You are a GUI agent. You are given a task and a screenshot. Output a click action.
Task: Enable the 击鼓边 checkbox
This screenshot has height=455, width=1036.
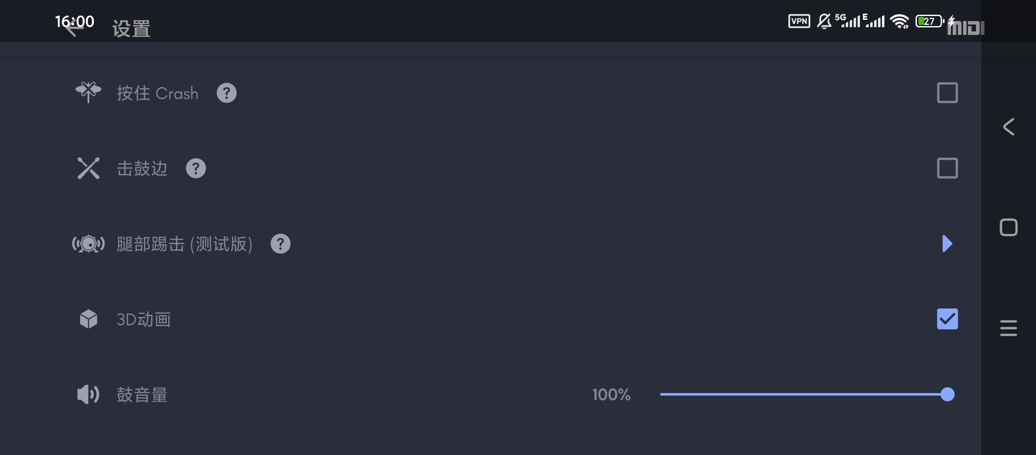[947, 168]
